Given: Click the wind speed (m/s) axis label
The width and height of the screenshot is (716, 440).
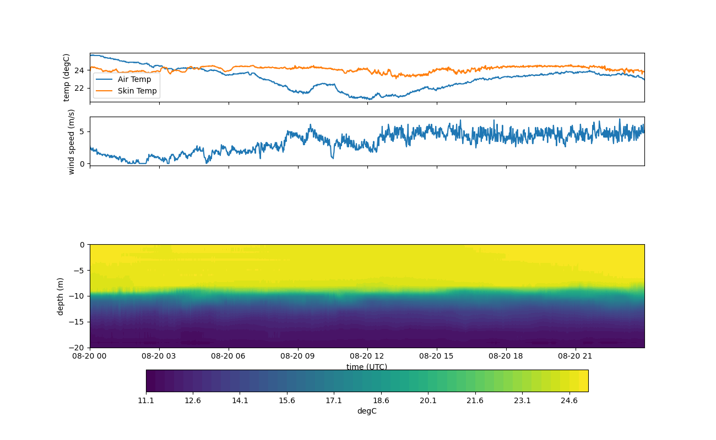Looking at the screenshot, I should 71,141.
